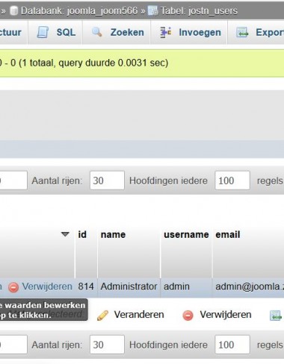284x364 pixels.
Task: Click the database cylinder icon in breadcrumb
Action: coord(14,10)
